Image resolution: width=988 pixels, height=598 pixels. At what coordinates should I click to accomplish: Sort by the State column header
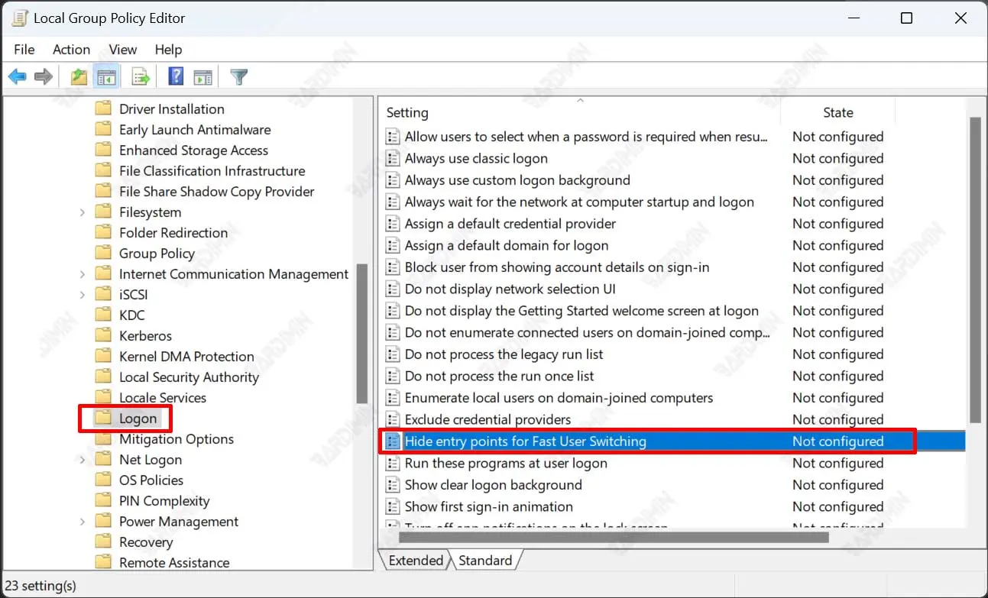pyautogui.click(x=837, y=112)
